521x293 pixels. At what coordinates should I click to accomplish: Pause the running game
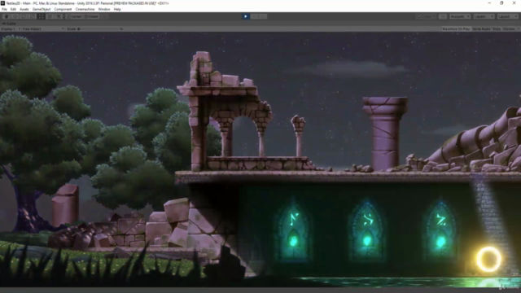click(254, 16)
